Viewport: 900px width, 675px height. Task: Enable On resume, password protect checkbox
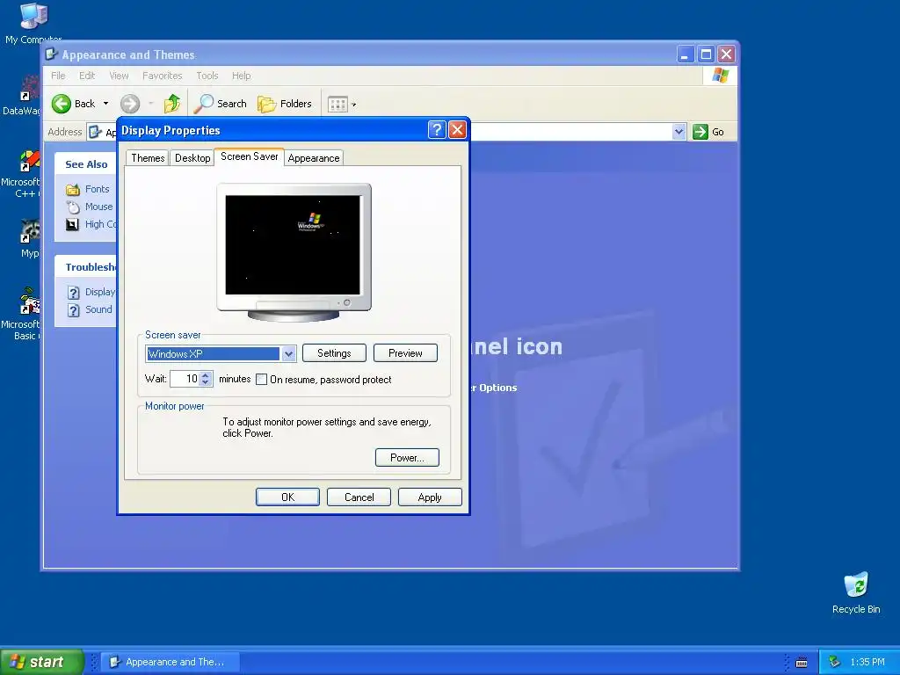[261, 380]
